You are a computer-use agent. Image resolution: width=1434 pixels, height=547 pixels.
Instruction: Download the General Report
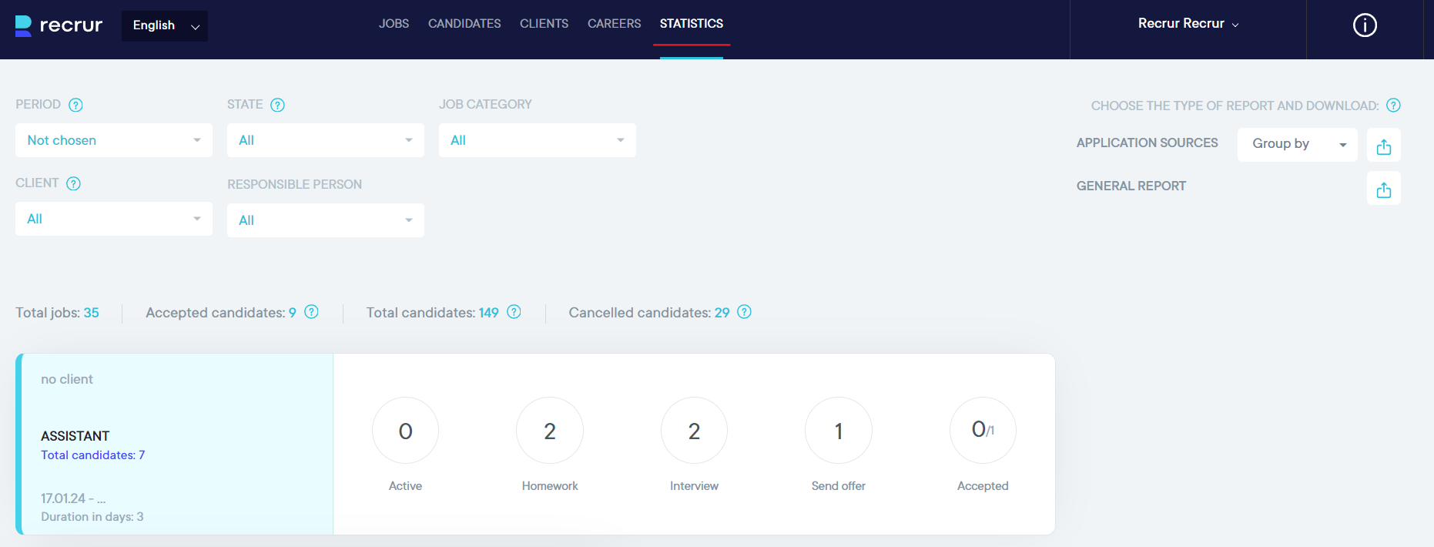[1383, 189]
